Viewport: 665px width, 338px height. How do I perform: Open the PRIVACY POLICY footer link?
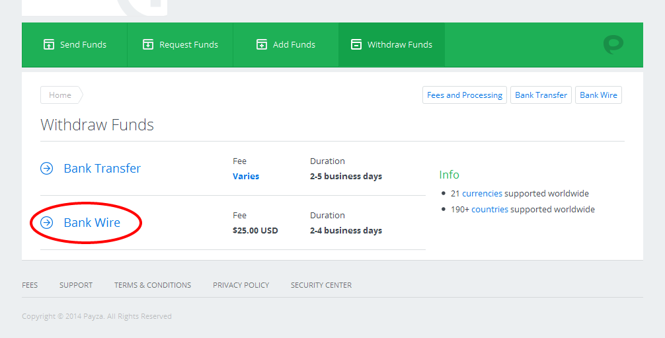241,285
